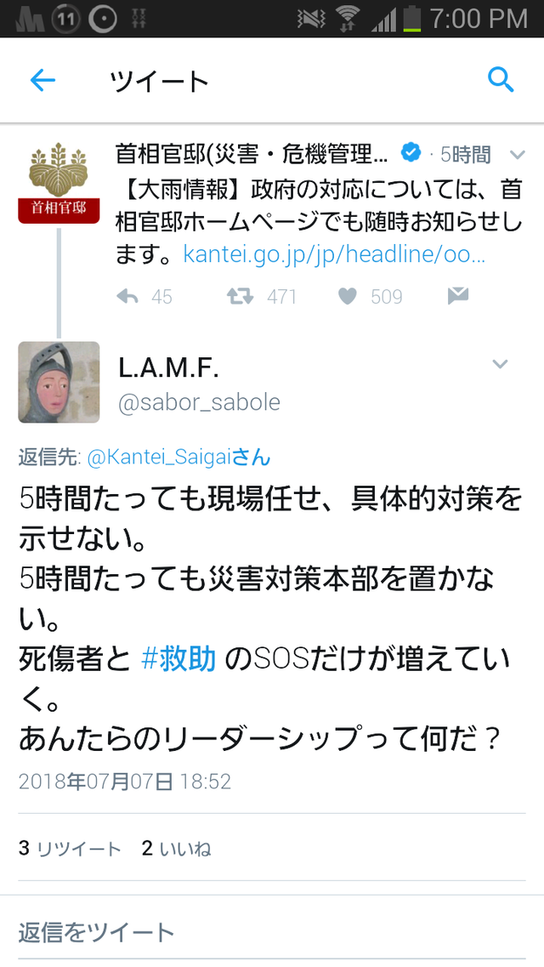Open L.A.M.F. profile picture
The image size is (544, 967).
(x=59, y=383)
